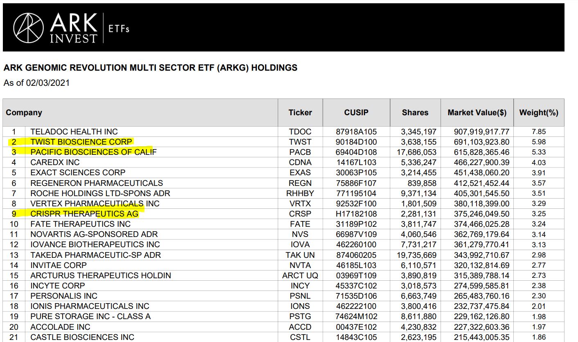The height and width of the screenshot is (342, 578).
Task: Click market value 691,103,923.80
Action: tap(481, 142)
